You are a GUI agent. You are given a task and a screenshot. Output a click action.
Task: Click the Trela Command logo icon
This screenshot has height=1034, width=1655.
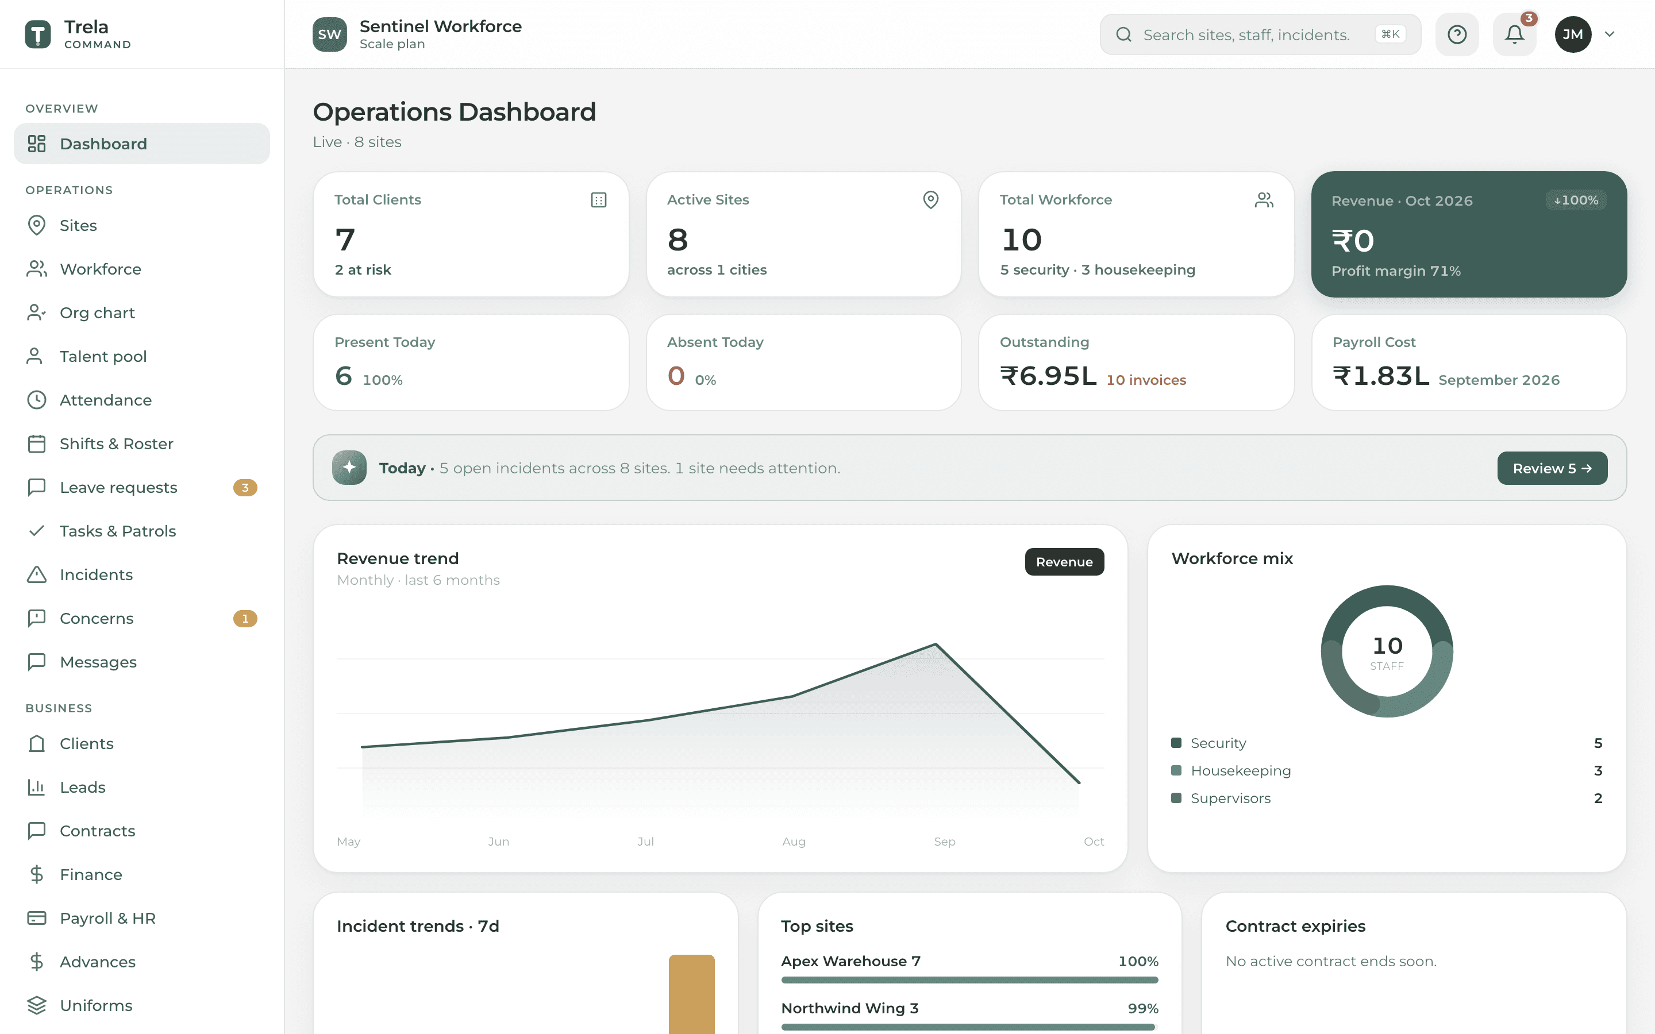tap(37, 34)
